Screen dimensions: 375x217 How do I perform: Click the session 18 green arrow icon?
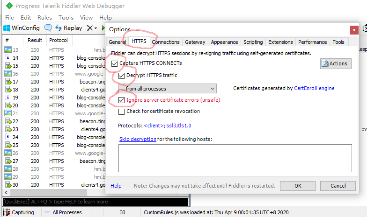[8, 90]
